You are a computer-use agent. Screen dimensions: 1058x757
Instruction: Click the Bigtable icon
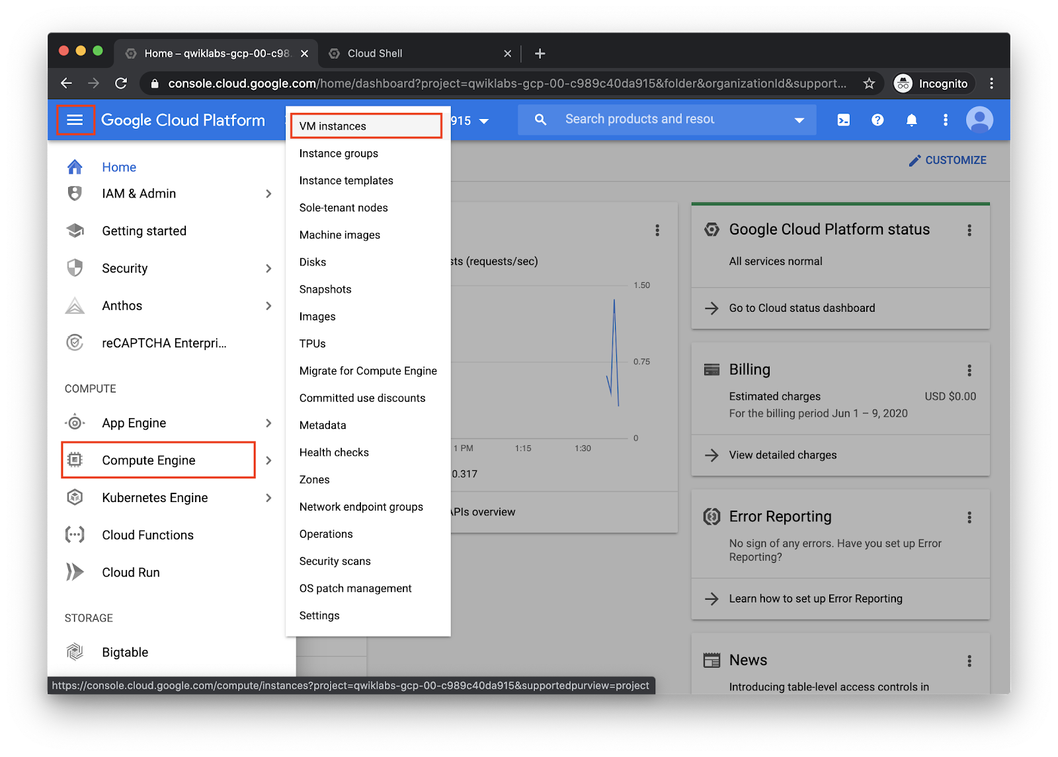click(75, 652)
